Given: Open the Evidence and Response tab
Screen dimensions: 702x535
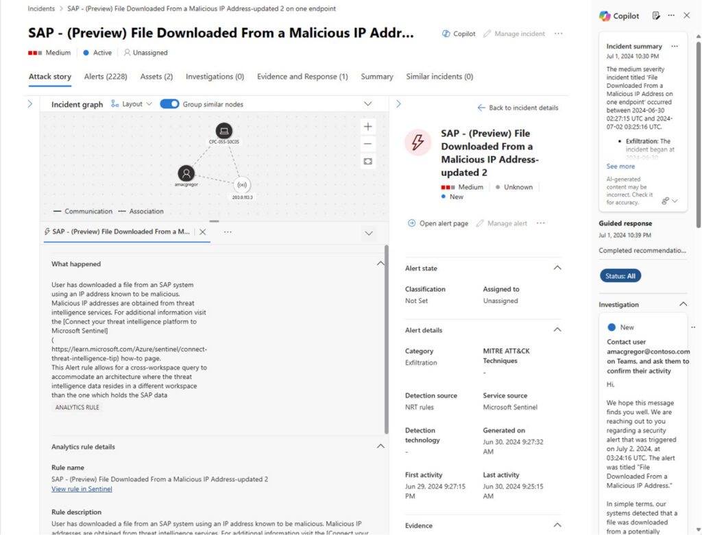Looking at the screenshot, I should coord(302,77).
